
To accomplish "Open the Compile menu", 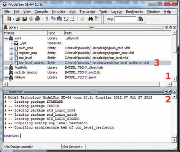I will pyautogui.click(x=41, y=12).
